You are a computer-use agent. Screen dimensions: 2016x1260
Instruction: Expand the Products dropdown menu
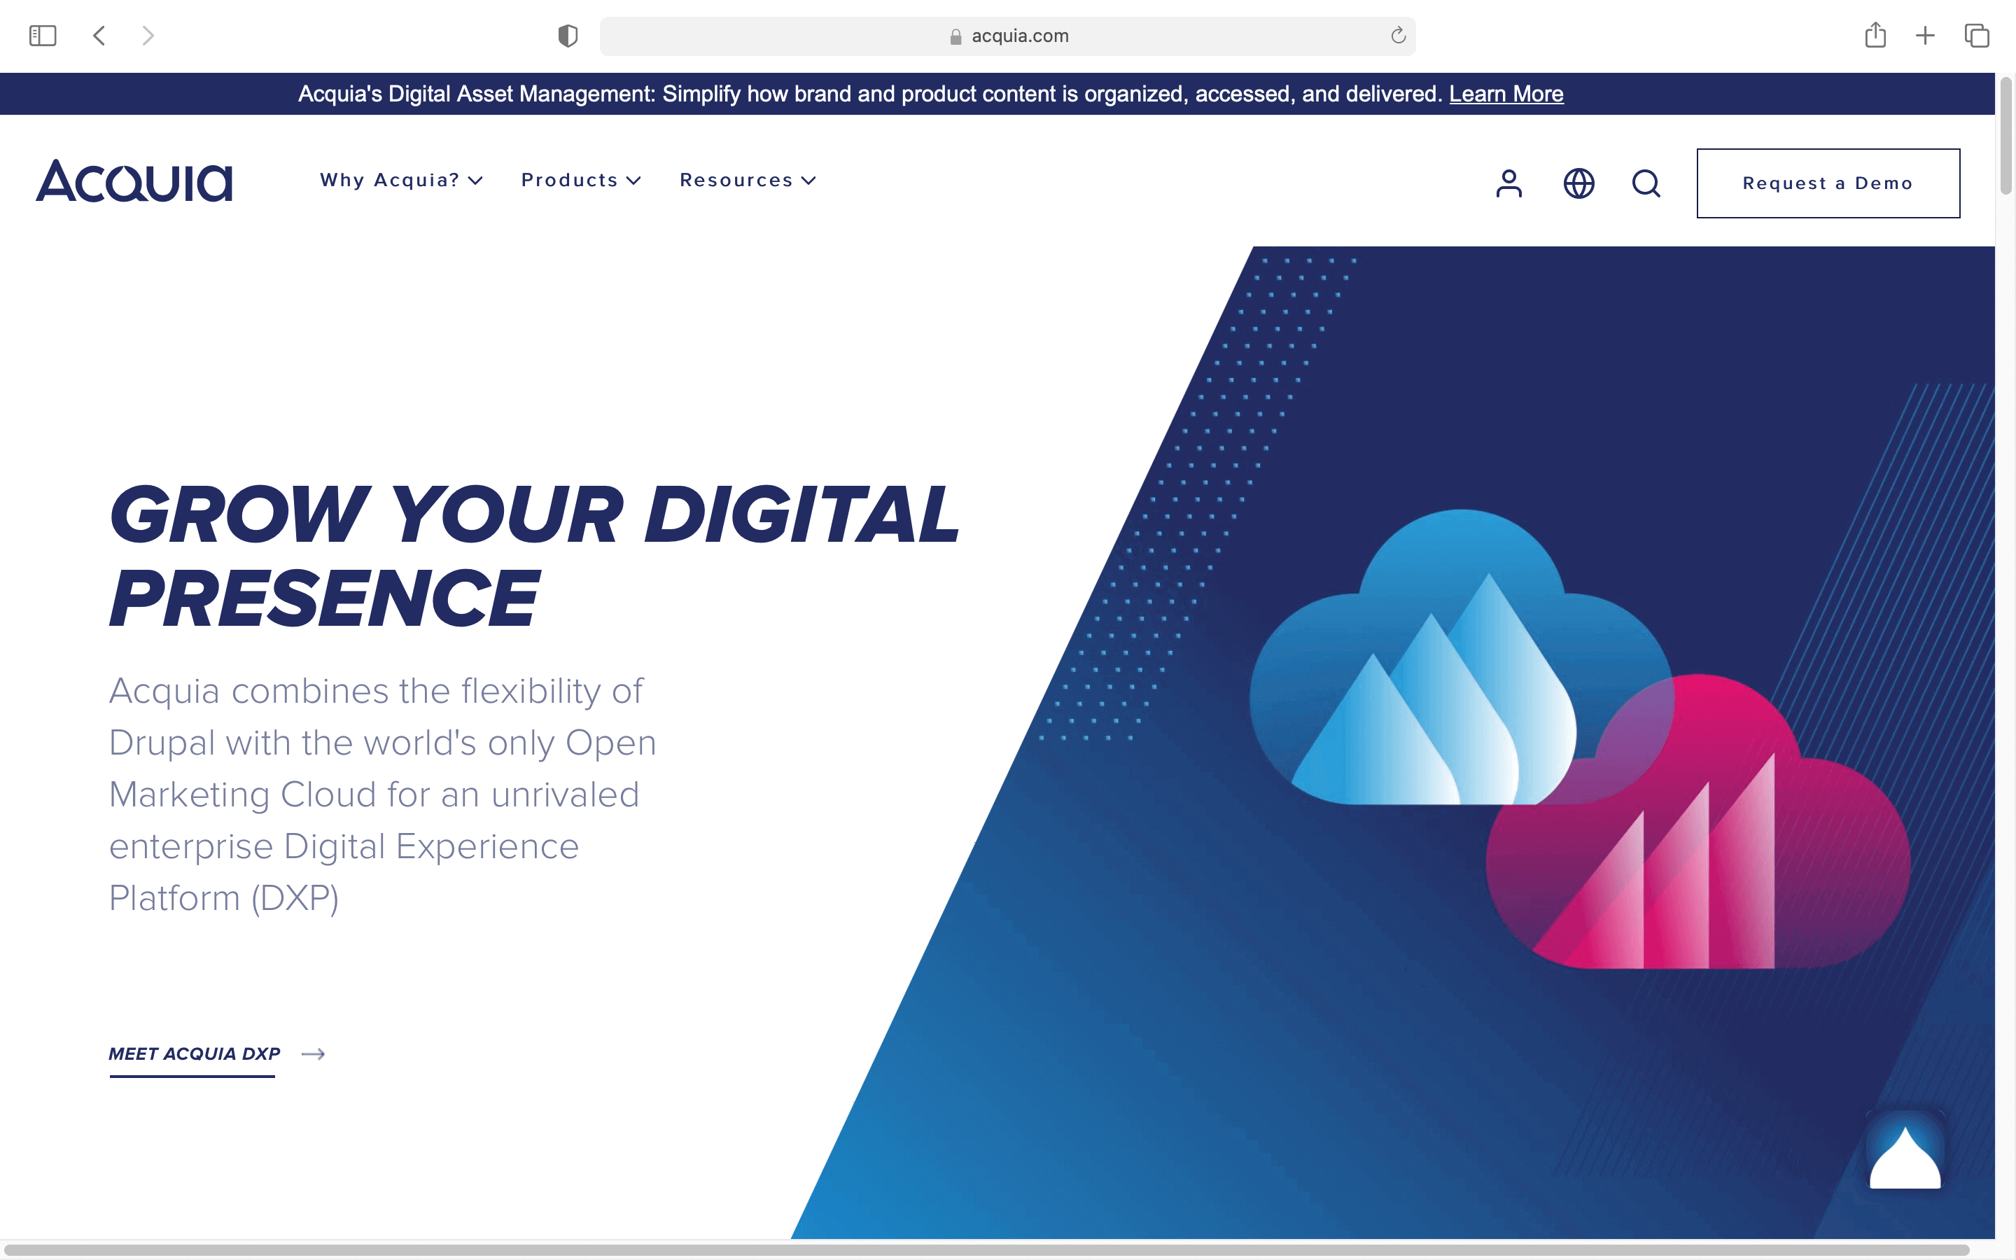click(x=580, y=181)
